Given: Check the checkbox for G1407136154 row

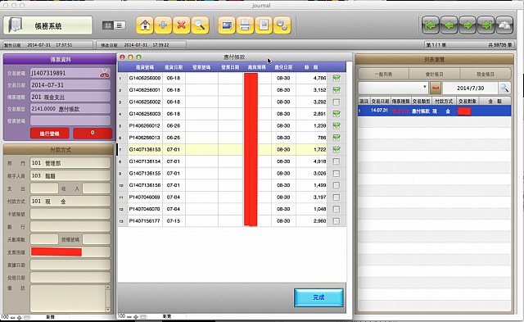Looking at the screenshot, I should coord(337,161).
